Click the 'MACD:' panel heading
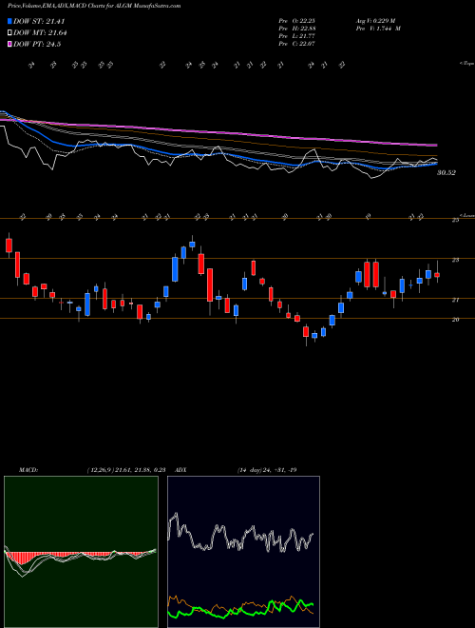This screenshot has height=628, width=475. tap(28, 470)
